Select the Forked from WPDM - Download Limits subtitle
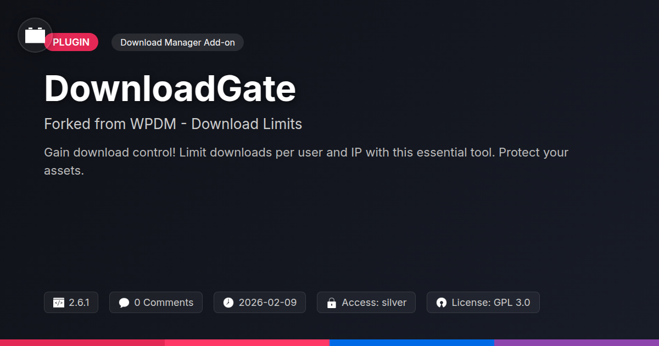This screenshot has height=346, width=659. tap(173, 124)
